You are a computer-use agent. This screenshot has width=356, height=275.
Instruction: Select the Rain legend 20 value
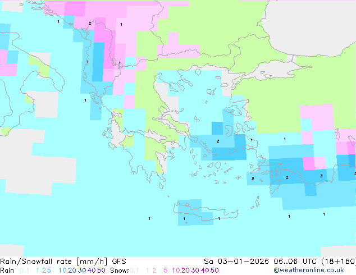(72, 271)
